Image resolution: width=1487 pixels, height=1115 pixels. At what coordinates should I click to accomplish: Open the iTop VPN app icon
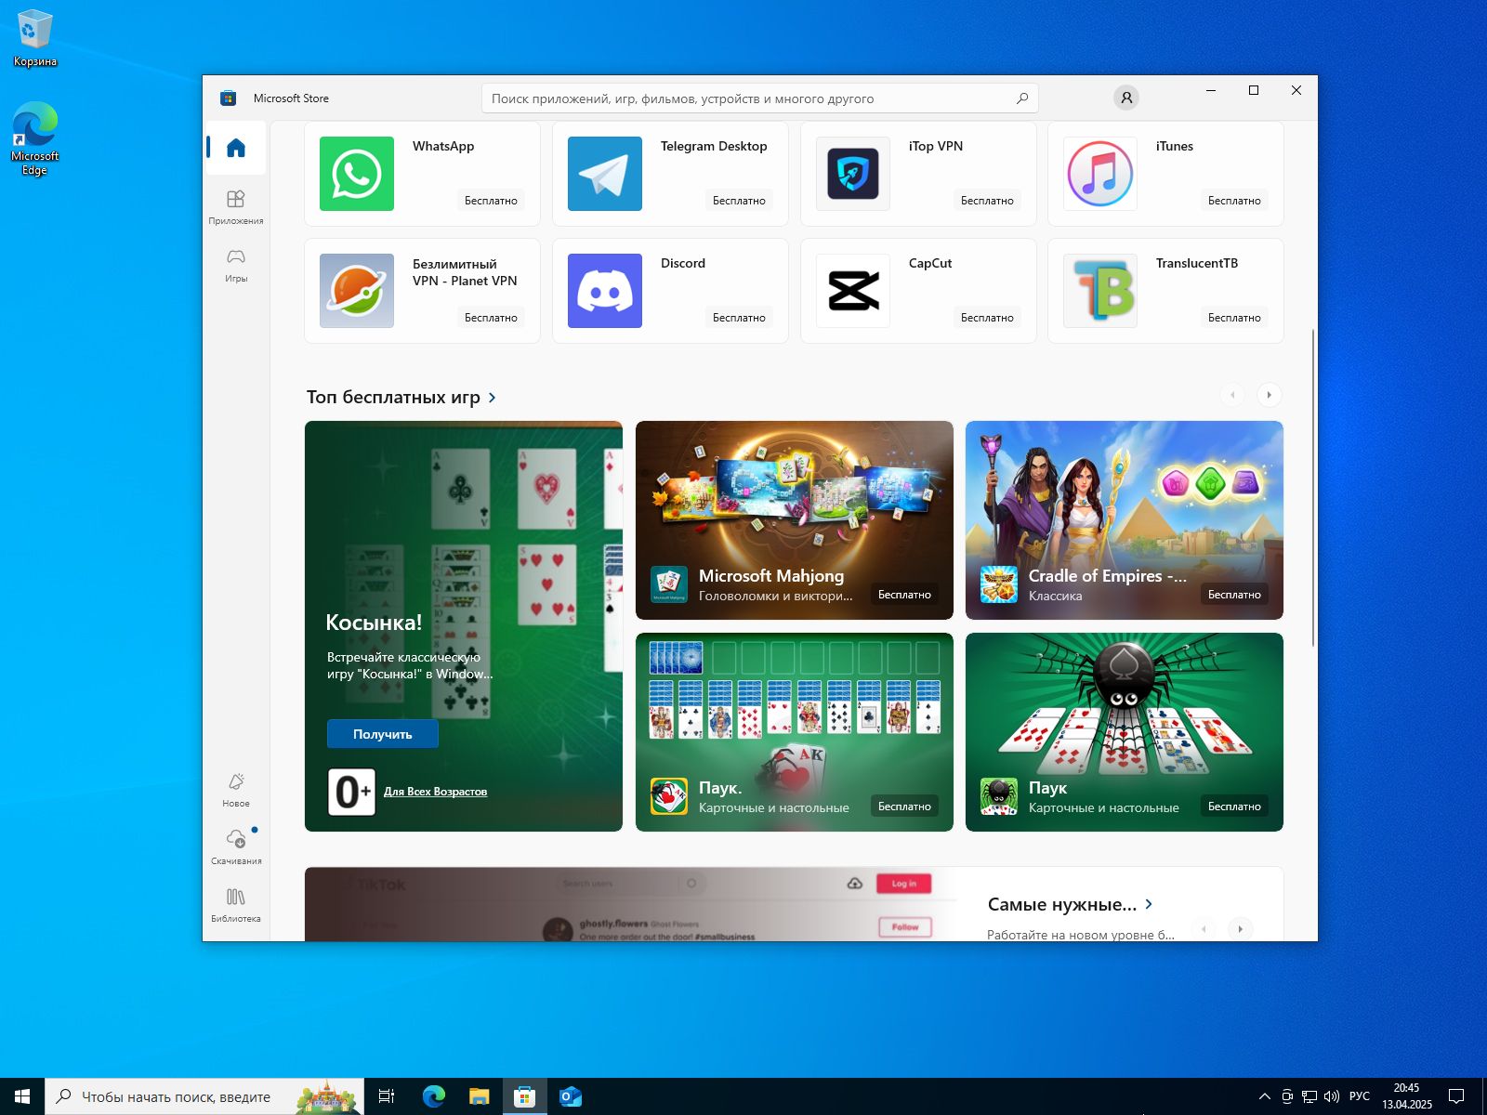coord(853,174)
